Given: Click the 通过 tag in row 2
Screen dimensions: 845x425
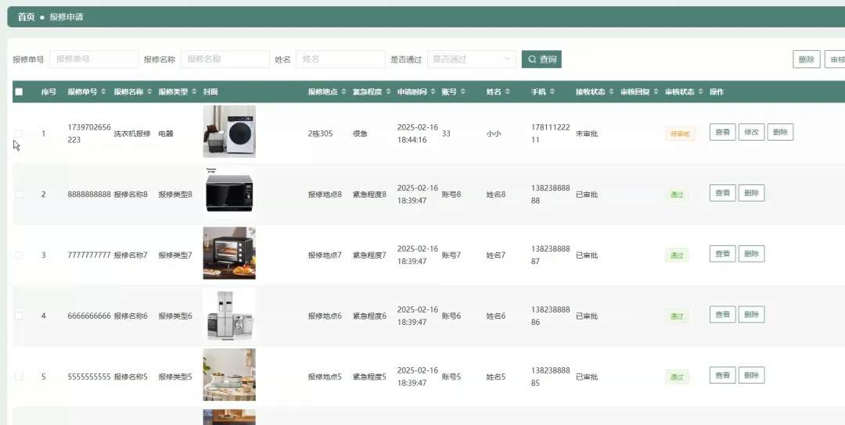Looking at the screenshot, I should tap(677, 195).
